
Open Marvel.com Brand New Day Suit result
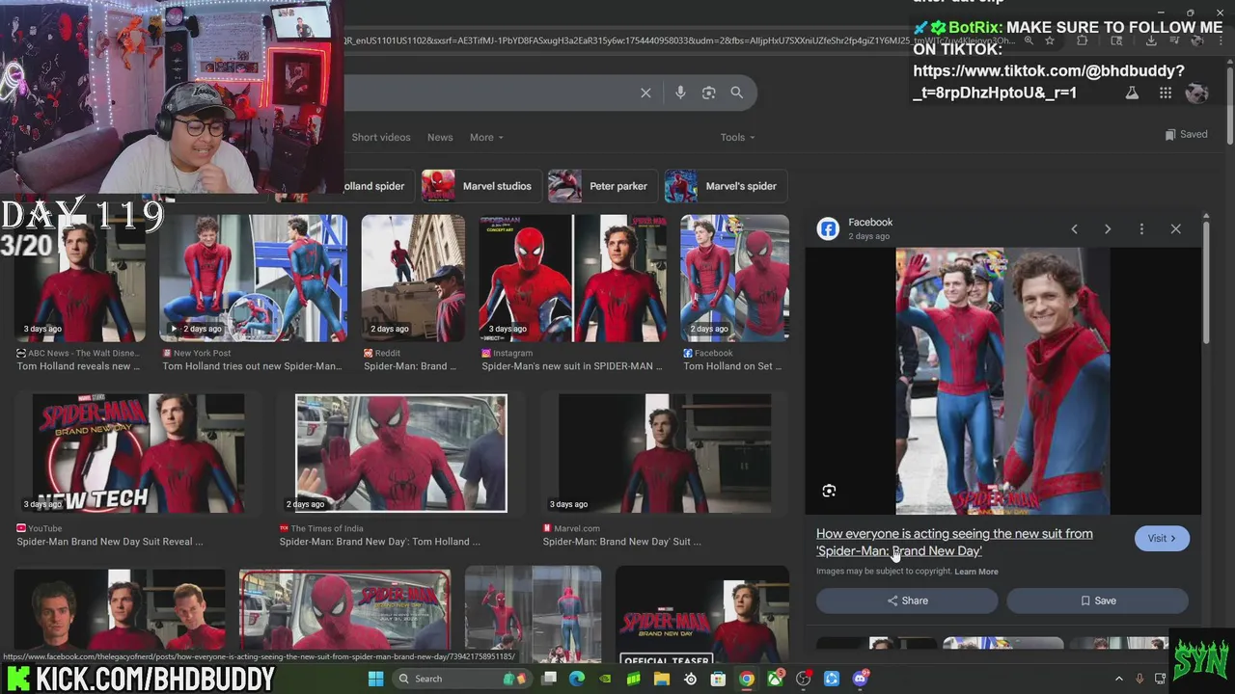(666, 453)
